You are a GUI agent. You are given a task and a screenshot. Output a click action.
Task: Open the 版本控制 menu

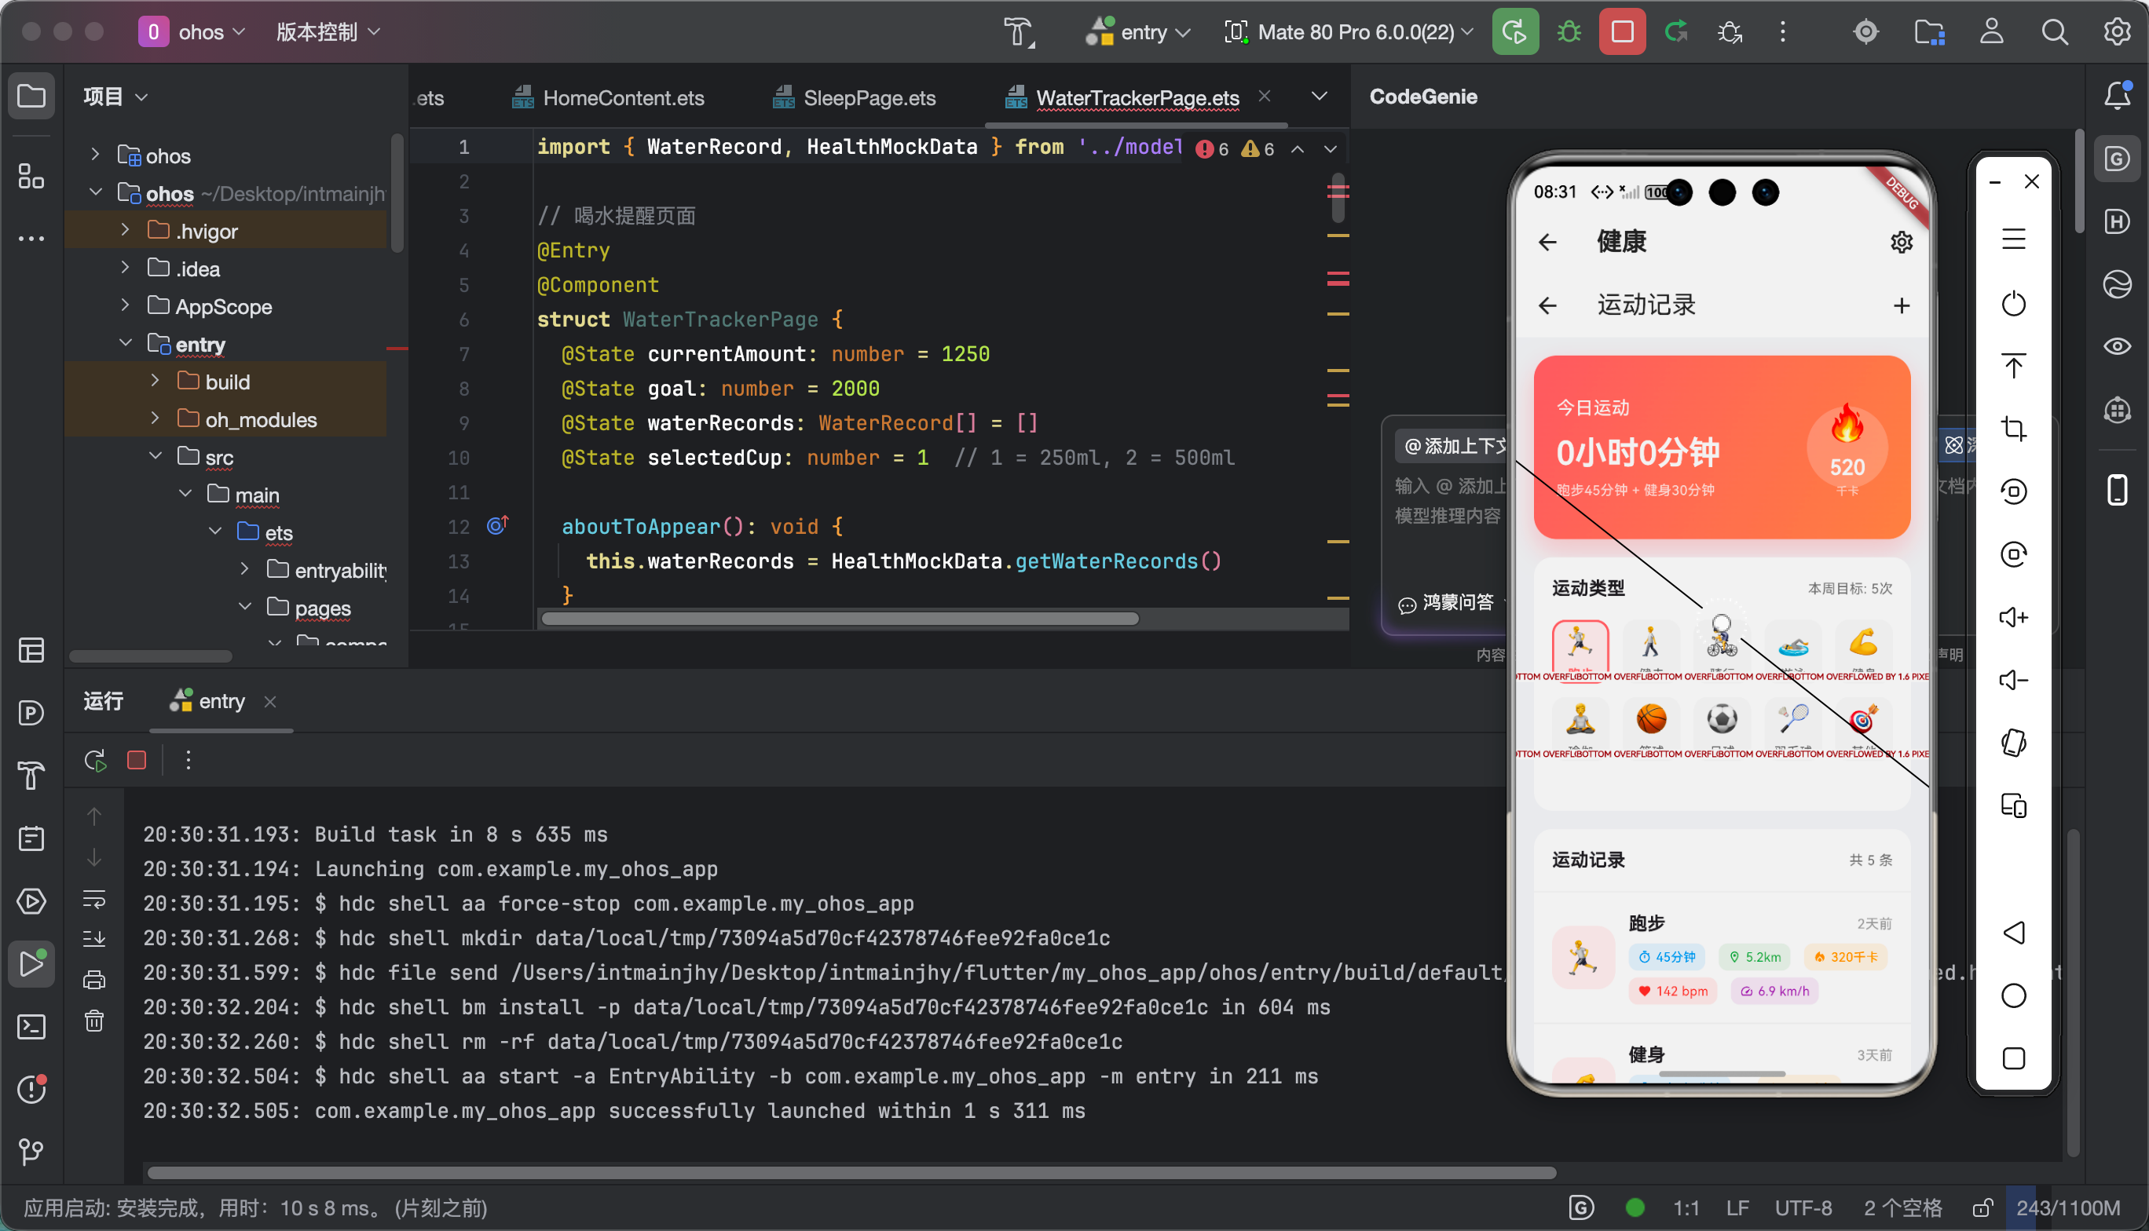[x=328, y=32]
